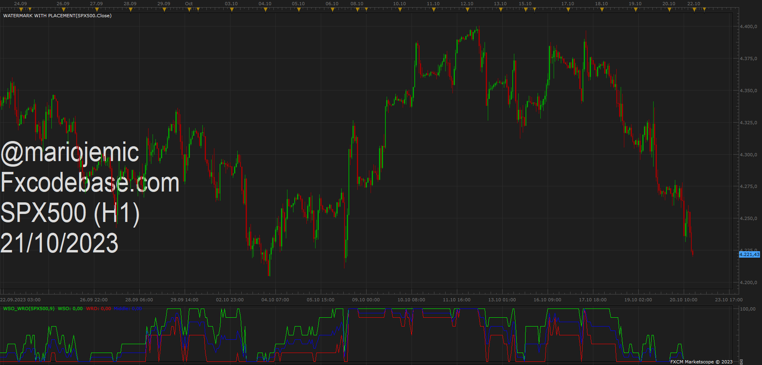The image size is (762, 365).
Task: Click the yellow day marker below 20.10
Action: (x=669, y=10)
